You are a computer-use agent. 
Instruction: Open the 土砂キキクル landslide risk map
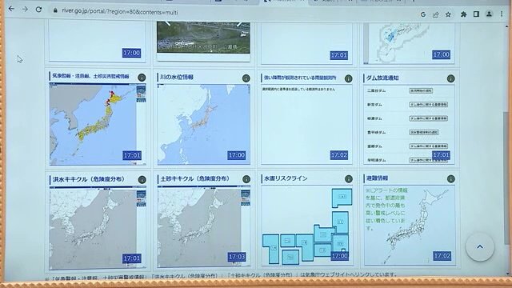coord(204,226)
